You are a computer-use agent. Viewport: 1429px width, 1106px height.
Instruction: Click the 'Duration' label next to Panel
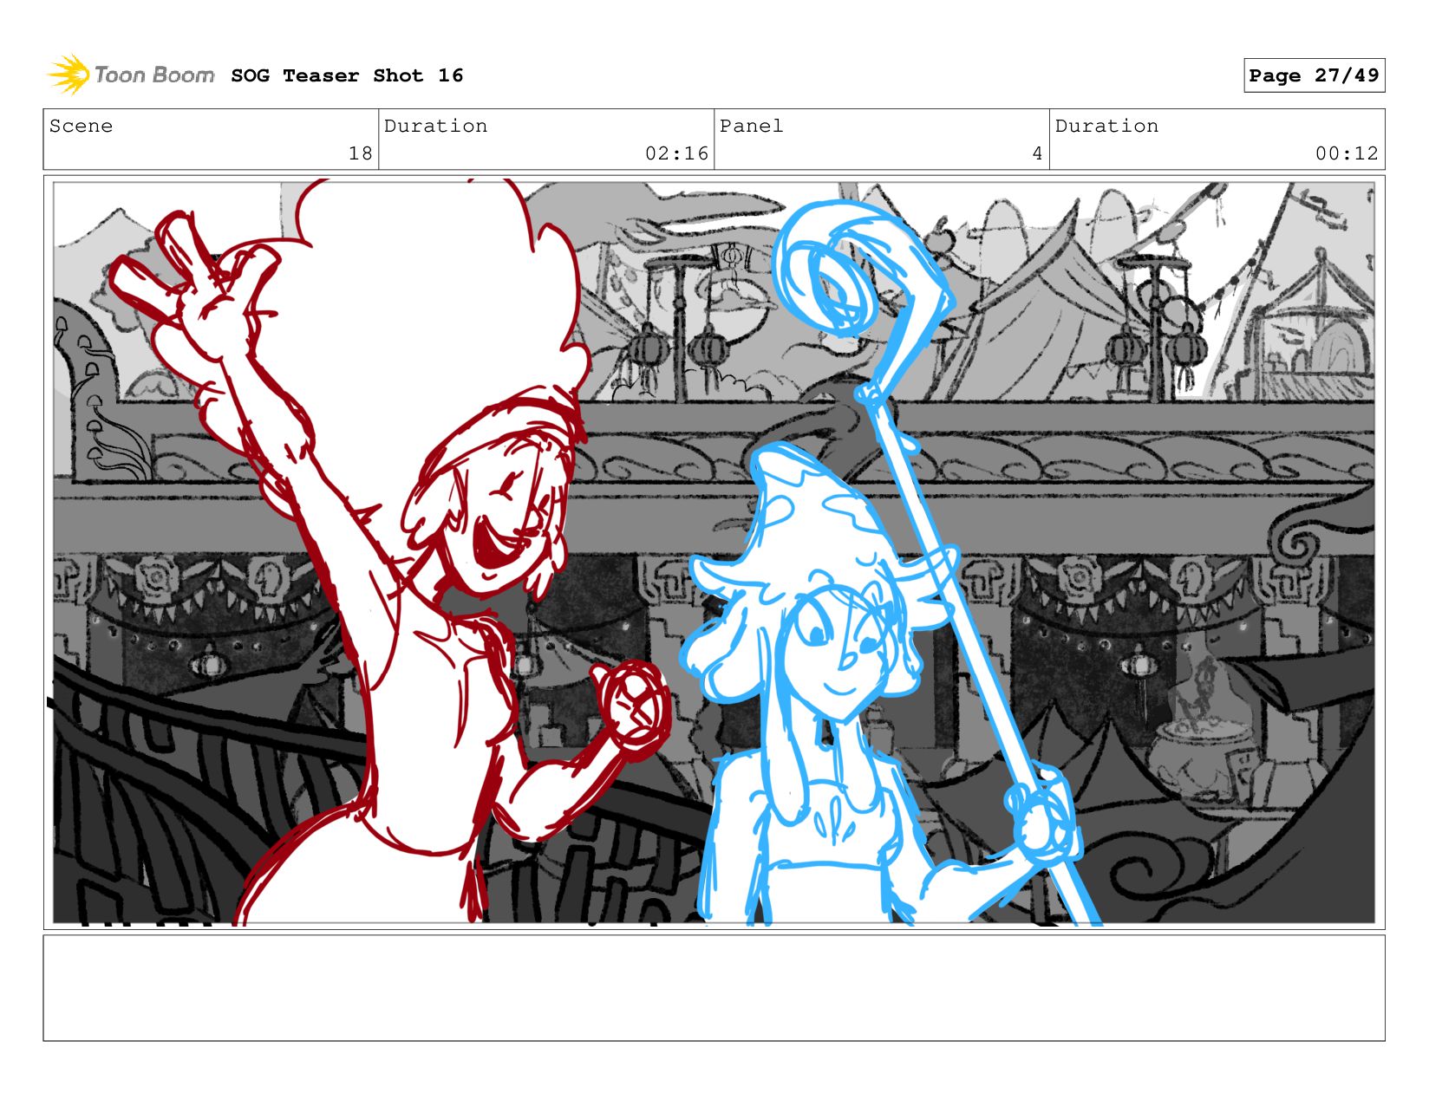(1106, 126)
